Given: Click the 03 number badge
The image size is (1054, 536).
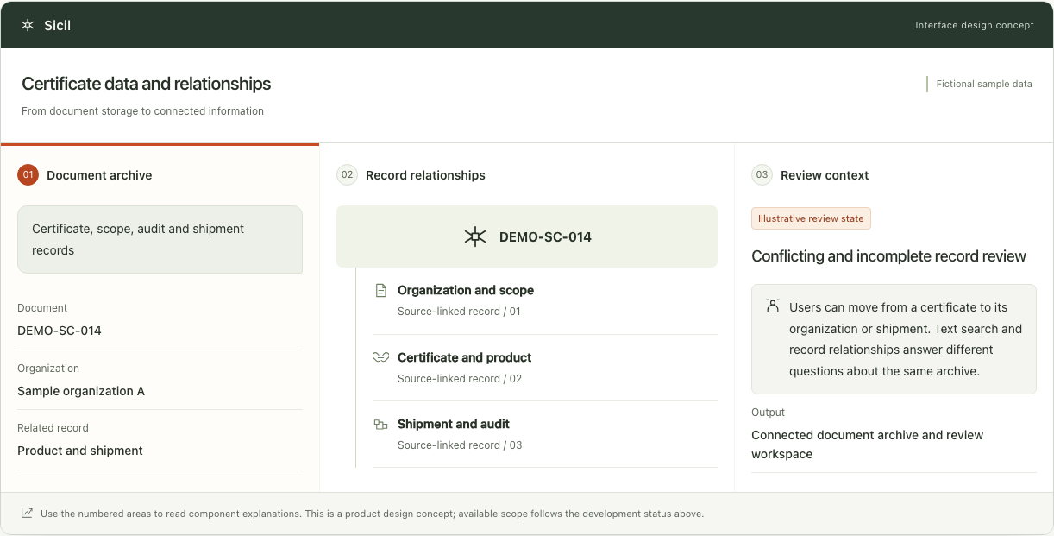Looking at the screenshot, I should pyautogui.click(x=762, y=175).
